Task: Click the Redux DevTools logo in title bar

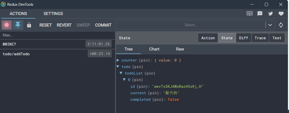Action: [3, 4]
